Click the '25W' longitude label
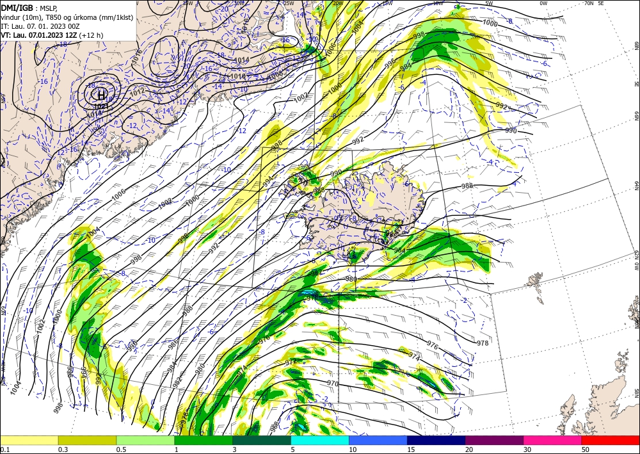Image resolution: width=640 pixels, height=454 pixels. pos(289,3)
